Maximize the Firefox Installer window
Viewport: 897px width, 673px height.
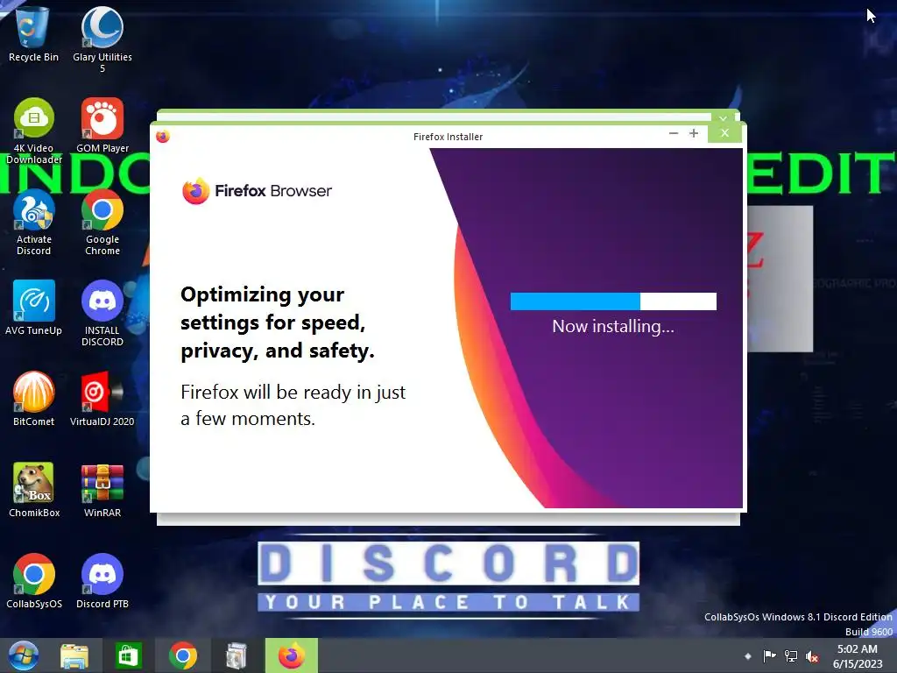coord(694,133)
